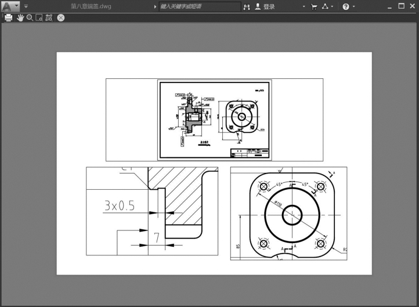Click the Print icon in preview toolbar
419x307 pixels.
8,17
